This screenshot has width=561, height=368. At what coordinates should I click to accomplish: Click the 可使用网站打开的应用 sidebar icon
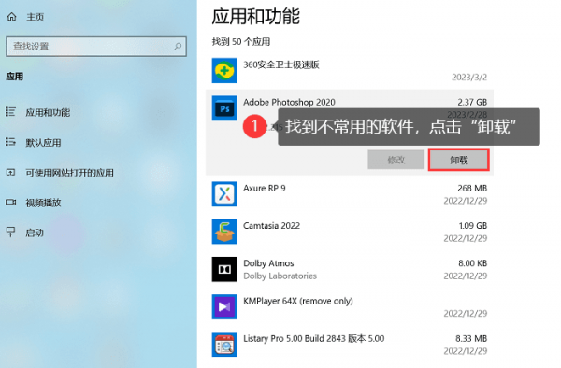(10, 172)
